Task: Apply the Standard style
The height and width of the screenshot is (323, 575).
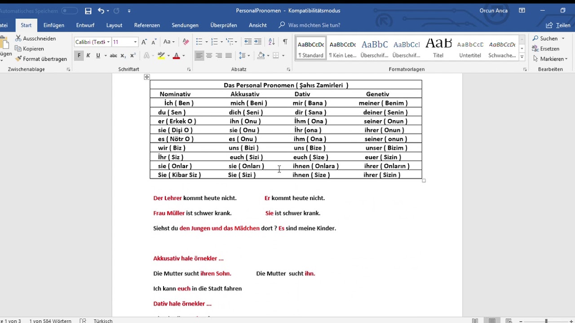Action: tap(311, 48)
